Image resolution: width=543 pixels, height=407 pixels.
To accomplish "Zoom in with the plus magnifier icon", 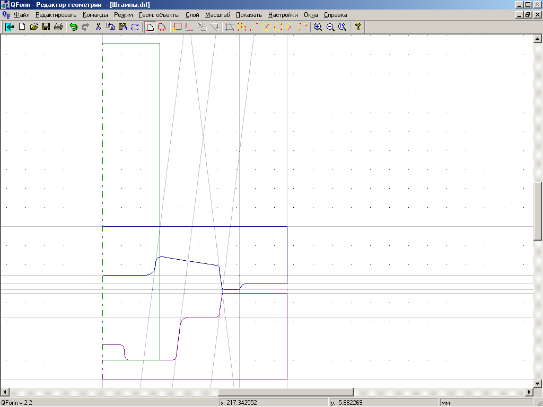I will [x=318, y=27].
